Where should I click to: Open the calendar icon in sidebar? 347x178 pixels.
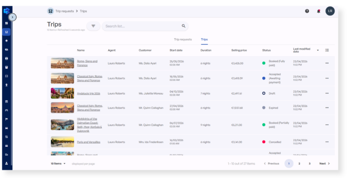(6, 101)
